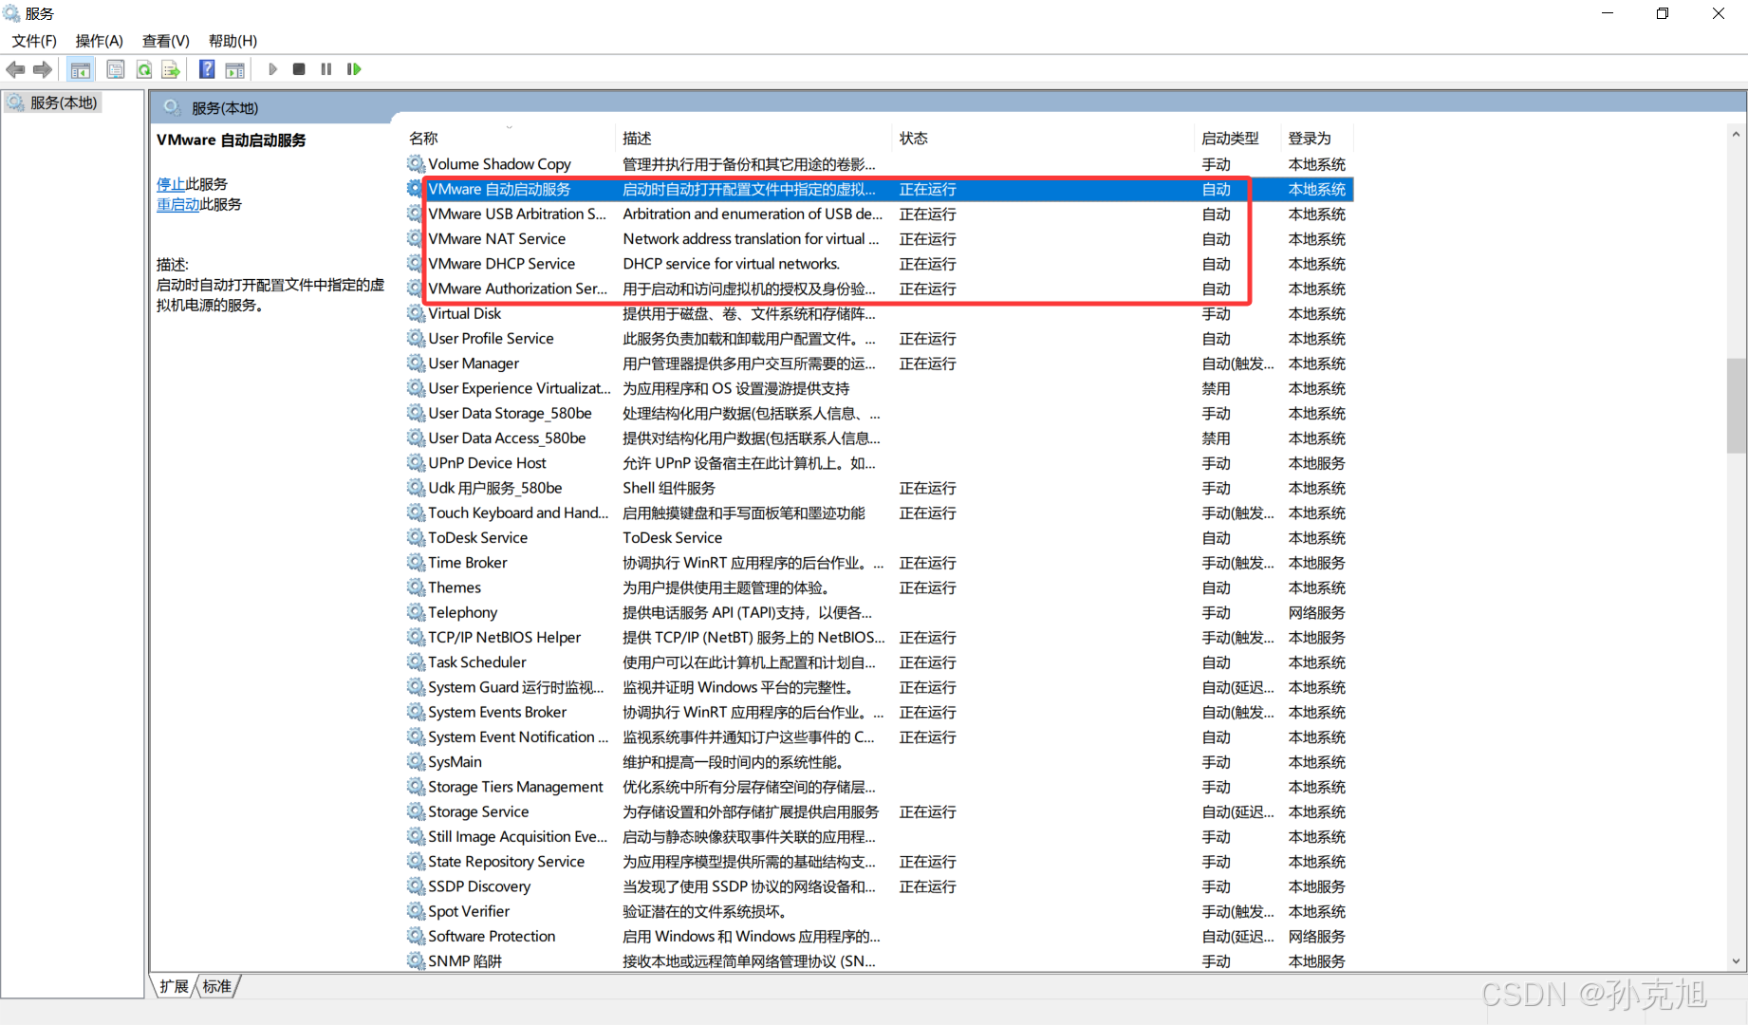The image size is (1748, 1025).
Task: Click the gear icon beside SSDP Discovery
Action: tap(416, 886)
